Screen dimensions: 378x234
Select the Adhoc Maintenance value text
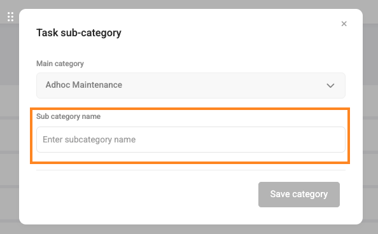[84, 85]
